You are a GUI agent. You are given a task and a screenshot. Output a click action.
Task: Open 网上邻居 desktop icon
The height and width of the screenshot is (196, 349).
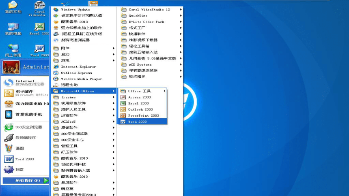(13, 51)
